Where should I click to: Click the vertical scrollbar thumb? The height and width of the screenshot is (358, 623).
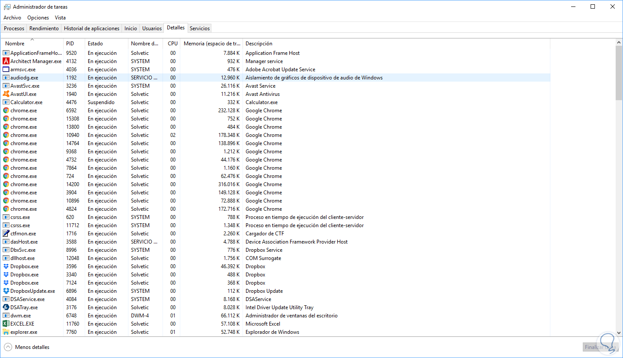click(x=619, y=73)
